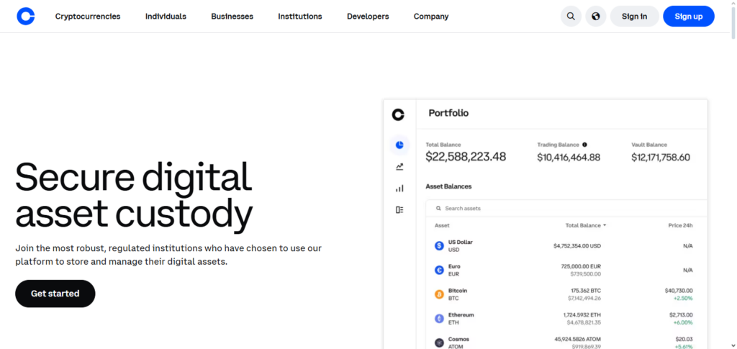Open the Institutions menu

click(300, 17)
